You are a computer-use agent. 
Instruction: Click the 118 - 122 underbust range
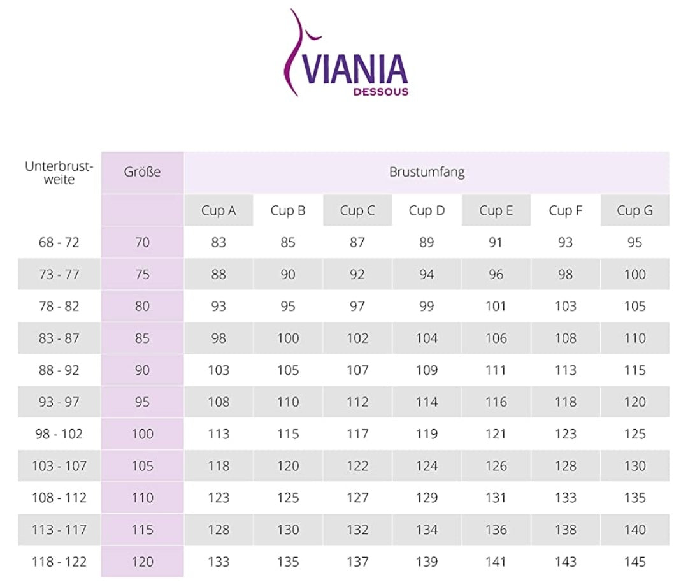pyautogui.click(x=59, y=562)
